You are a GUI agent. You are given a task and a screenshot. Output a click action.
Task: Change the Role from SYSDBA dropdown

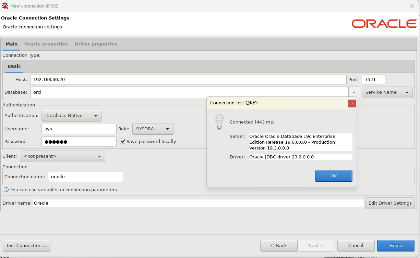[x=153, y=129]
